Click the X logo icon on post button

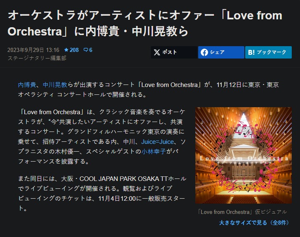[x=157, y=52]
